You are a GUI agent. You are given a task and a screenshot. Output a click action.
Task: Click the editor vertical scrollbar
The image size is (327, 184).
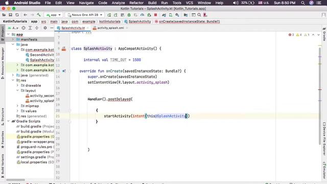coord(320,96)
